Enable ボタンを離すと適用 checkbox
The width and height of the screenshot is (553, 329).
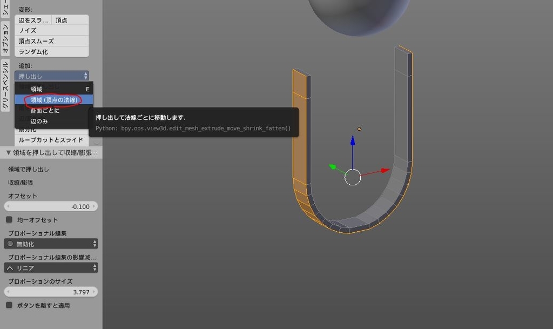tap(9, 305)
